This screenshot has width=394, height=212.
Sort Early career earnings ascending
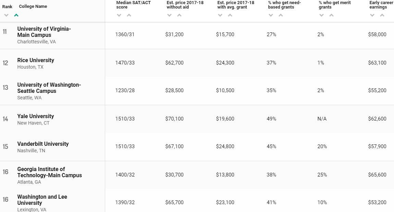382,15
